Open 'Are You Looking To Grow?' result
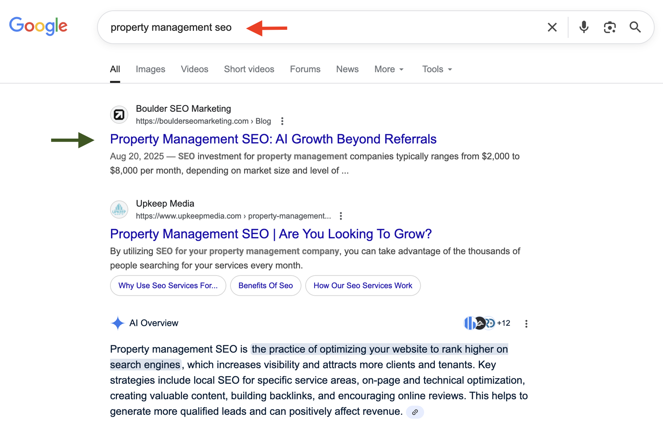Screen dimensions: 663x430 [270, 234]
